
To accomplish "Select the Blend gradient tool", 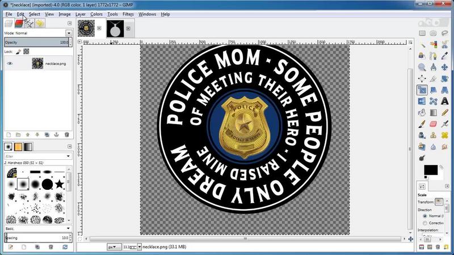I will [x=433, y=112].
